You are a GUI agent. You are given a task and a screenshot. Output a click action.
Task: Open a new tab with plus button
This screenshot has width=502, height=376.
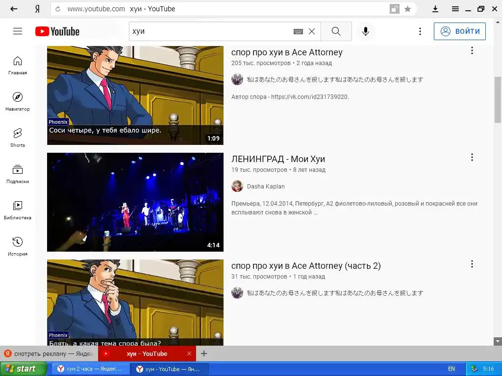pos(204,353)
